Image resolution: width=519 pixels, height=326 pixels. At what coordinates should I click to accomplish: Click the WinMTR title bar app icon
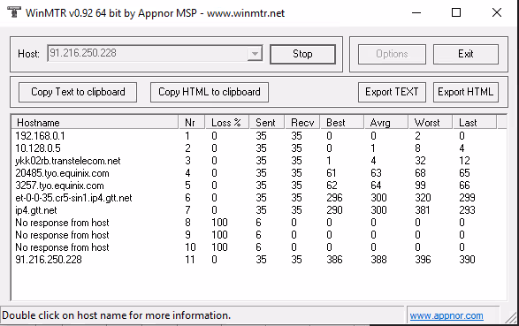point(14,12)
